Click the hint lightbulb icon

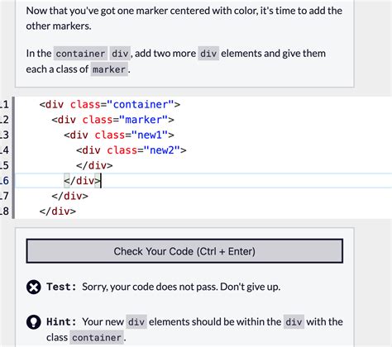[34, 322]
